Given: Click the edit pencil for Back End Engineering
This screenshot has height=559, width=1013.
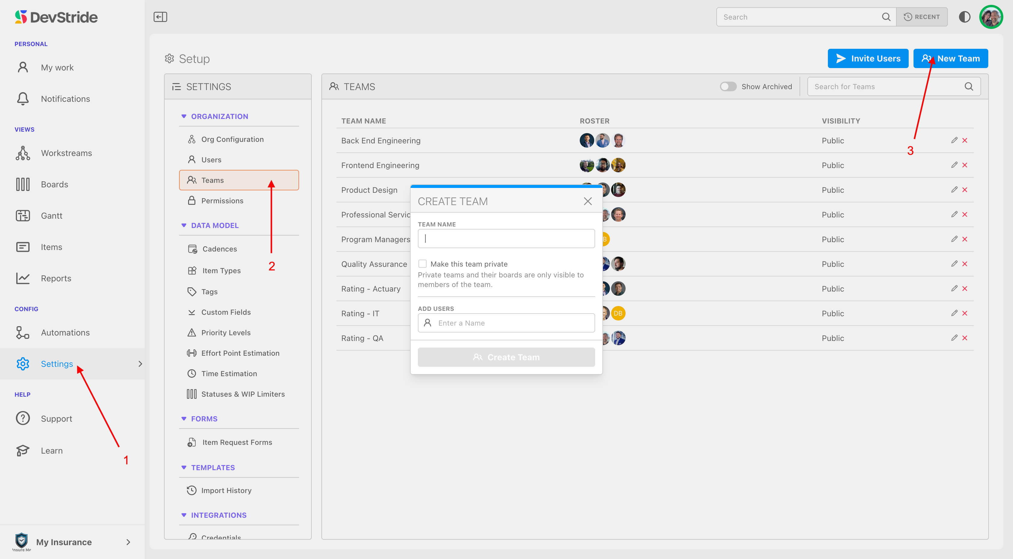Looking at the screenshot, I should click(x=954, y=140).
